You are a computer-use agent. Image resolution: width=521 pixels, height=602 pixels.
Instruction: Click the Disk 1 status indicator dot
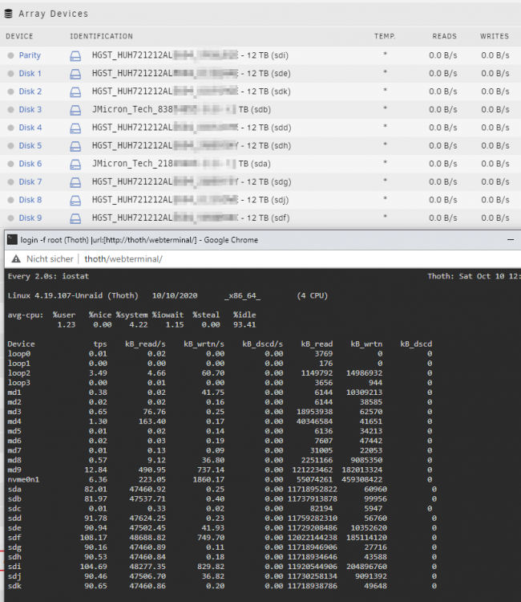[10, 73]
